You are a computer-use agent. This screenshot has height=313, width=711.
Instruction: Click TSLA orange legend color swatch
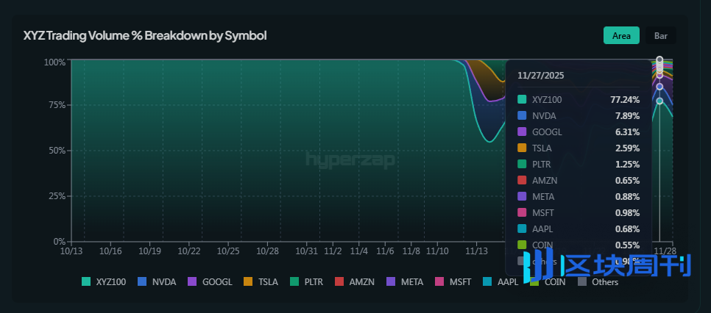pyautogui.click(x=248, y=281)
